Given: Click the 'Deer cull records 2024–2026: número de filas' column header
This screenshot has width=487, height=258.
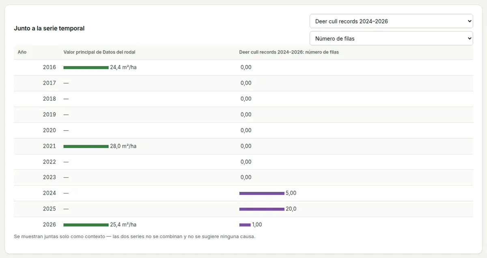Looking at the screenshot, I should coord(289,52).
